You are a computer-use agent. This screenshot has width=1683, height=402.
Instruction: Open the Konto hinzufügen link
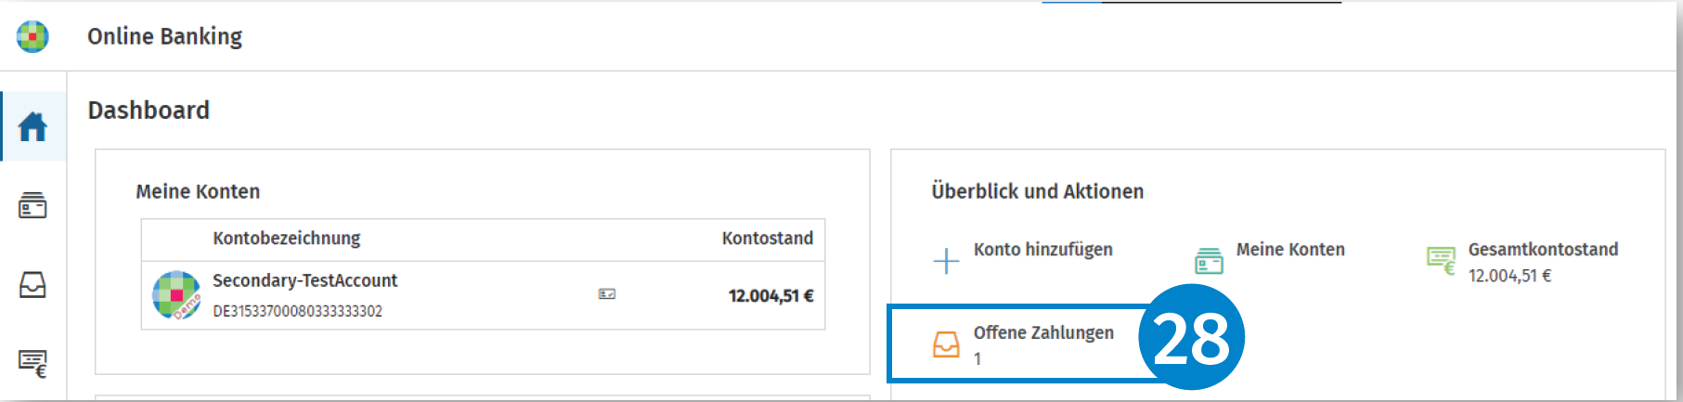1042,250
